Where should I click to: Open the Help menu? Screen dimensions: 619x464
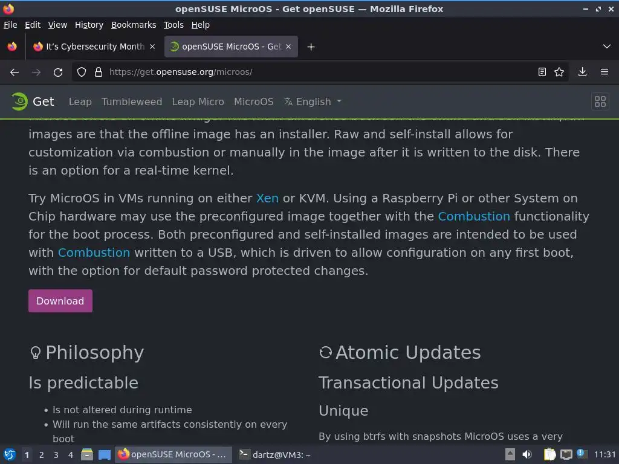pos(201,25)
